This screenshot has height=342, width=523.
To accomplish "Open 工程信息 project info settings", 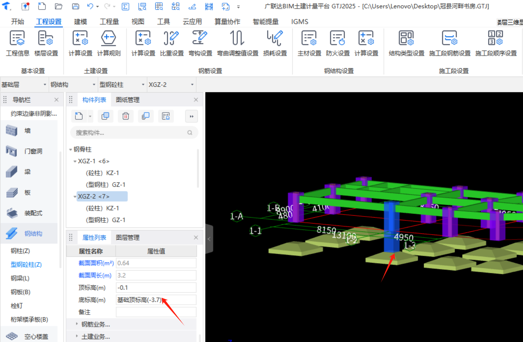I will (x=17, y=44).
